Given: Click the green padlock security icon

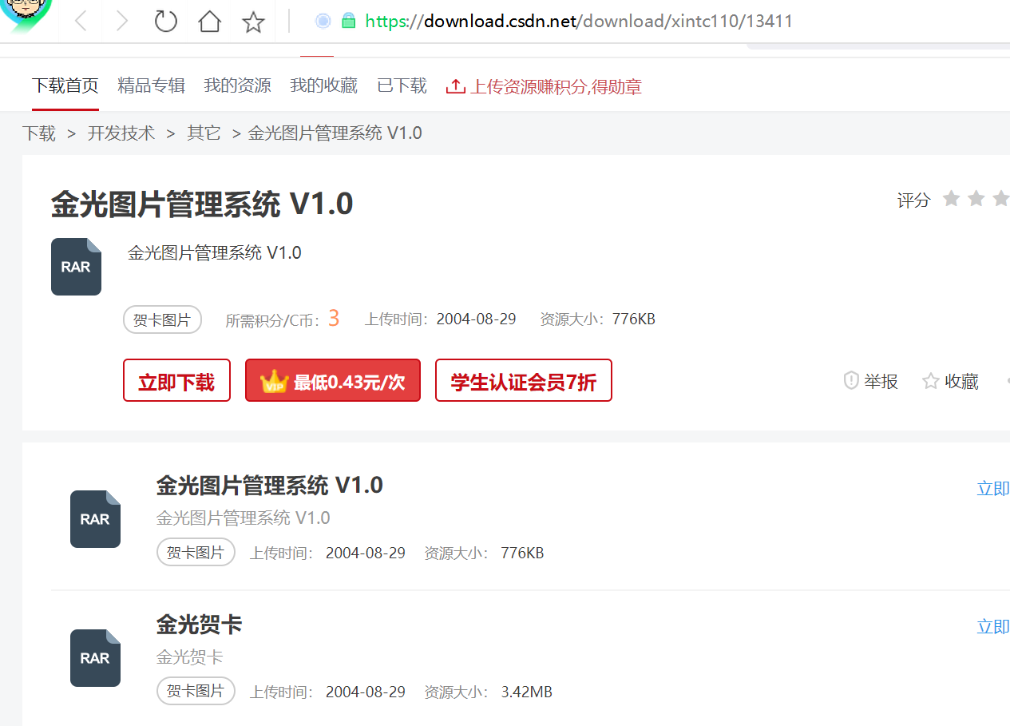Looking at the screenshot, I should tap(348, 22).
